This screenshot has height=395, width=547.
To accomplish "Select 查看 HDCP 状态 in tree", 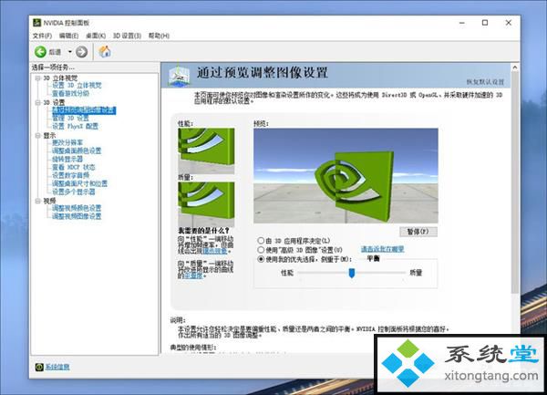I will click(x=73, y=167).
